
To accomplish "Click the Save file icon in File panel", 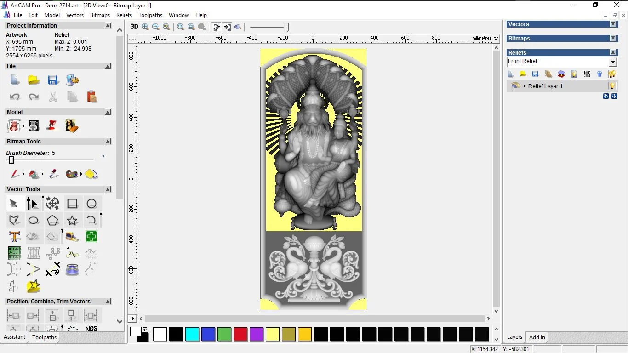I will coord(53,80).
